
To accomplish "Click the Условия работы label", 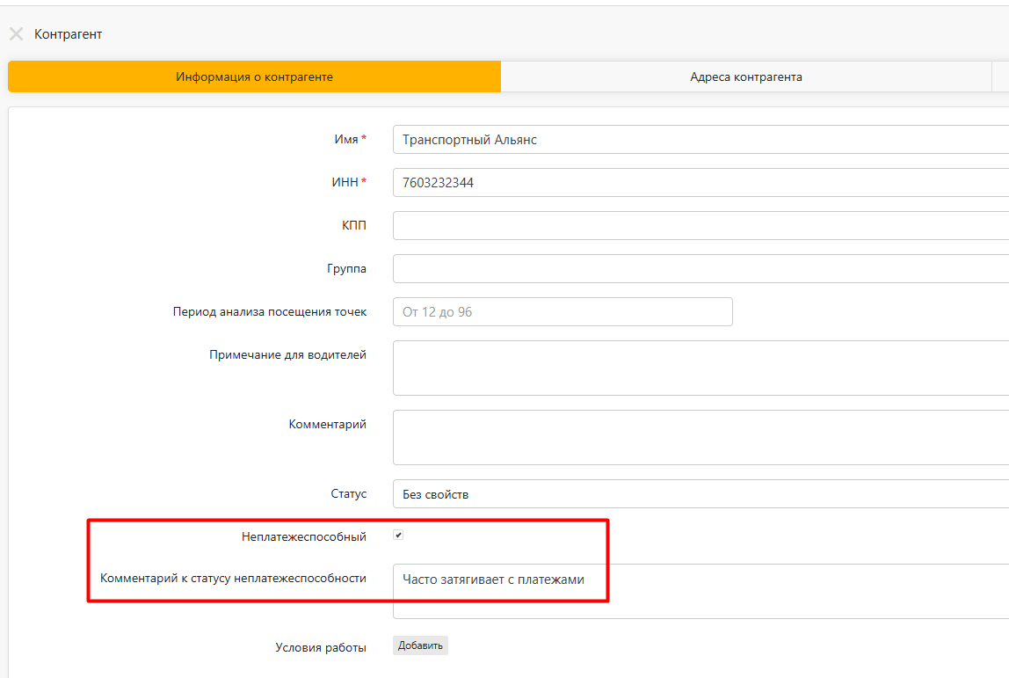I will point(320,647).
